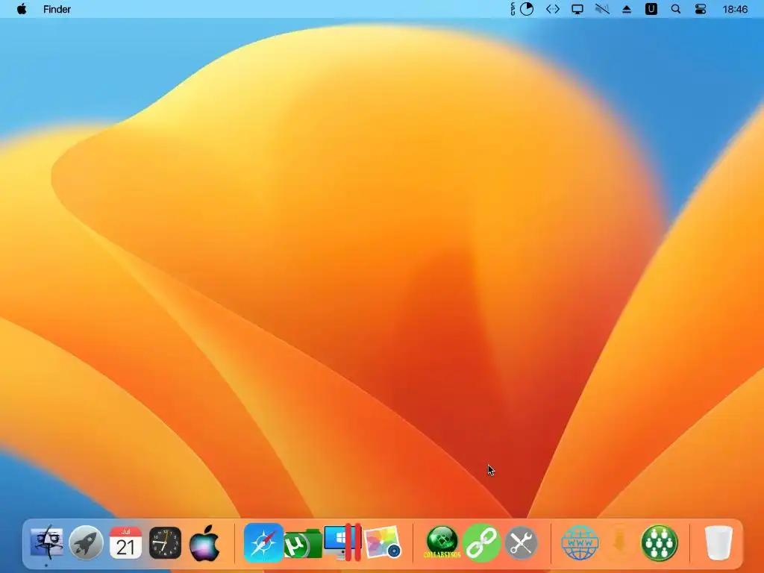Open the Finder menu in menu bar
The height and width of the screenshot is (573, 764).
coord(57,9)
